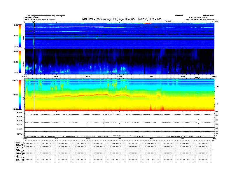Viewport: 231px width, 178px height.
Task: Click the 04:00 tick under bottom line plots
Action: tap(56, 138)
